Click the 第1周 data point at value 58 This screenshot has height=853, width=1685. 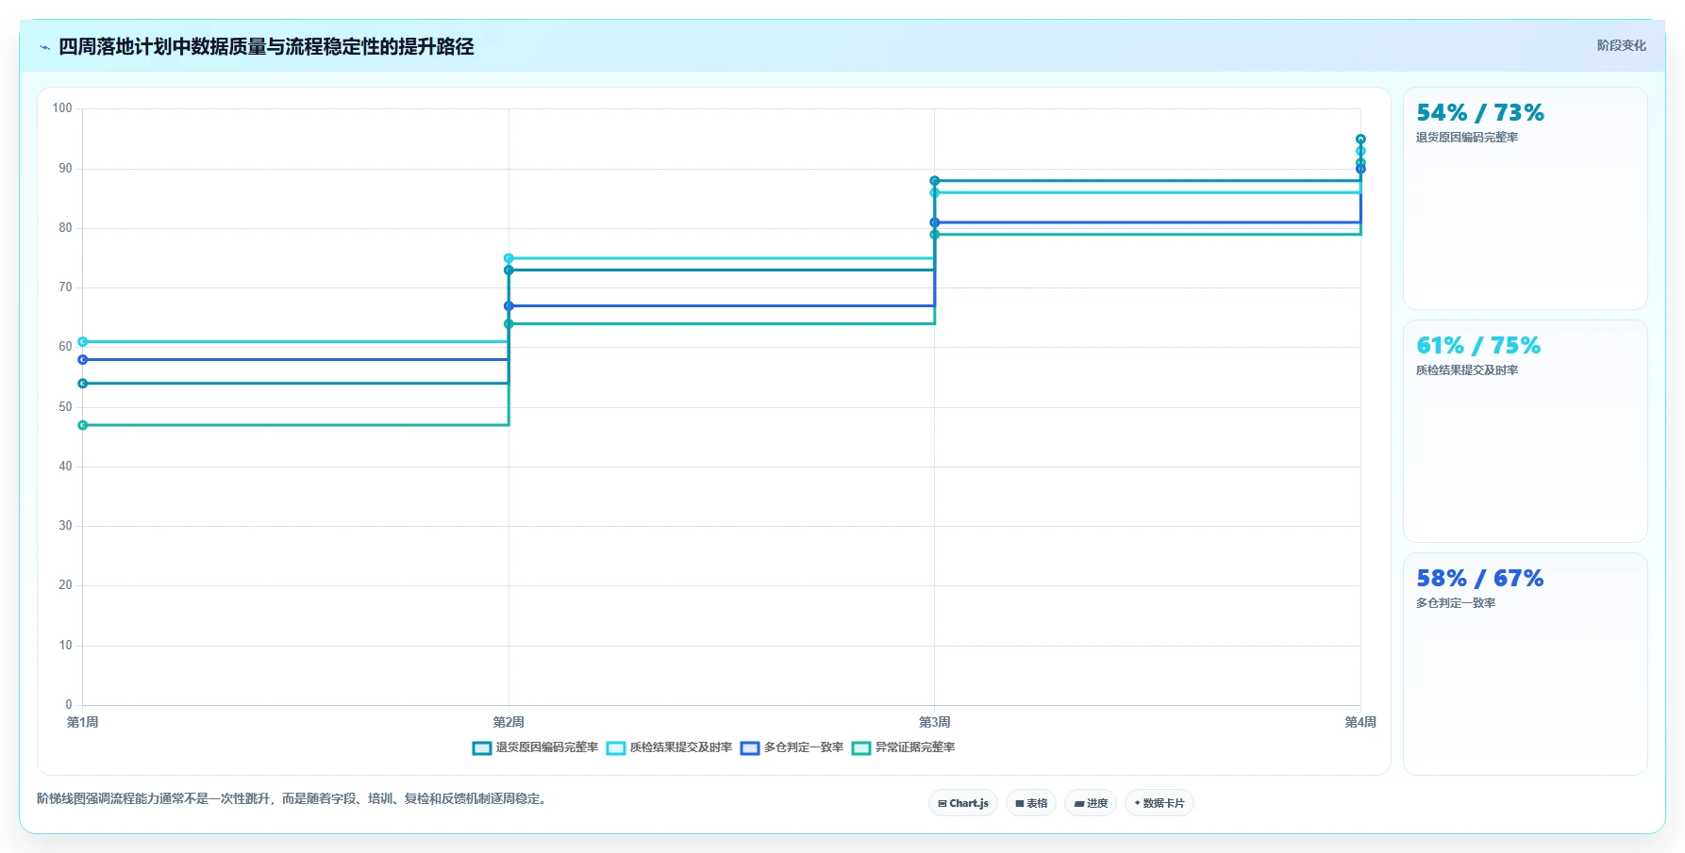tap(83, 360)
